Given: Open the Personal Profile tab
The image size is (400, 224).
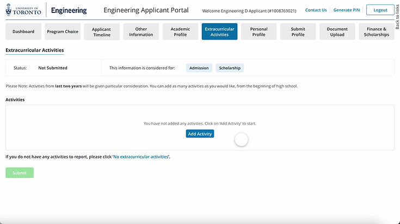Looking at the screenshot, I should pyautogui.click(x=259, y=31).
